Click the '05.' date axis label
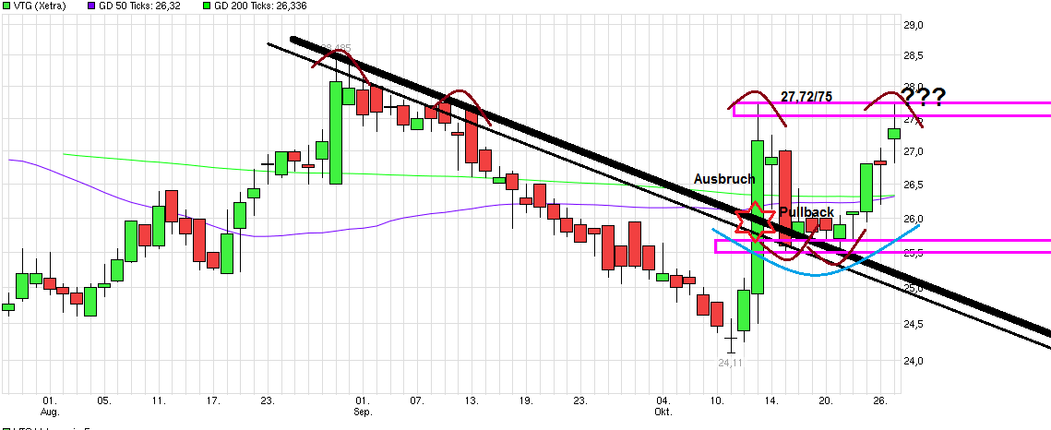 coord(104,400)
